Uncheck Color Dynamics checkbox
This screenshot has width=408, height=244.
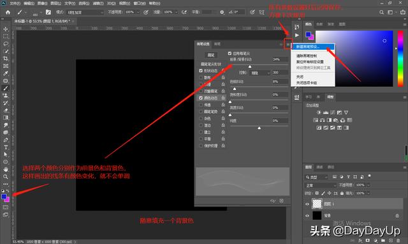coord(201,98)
